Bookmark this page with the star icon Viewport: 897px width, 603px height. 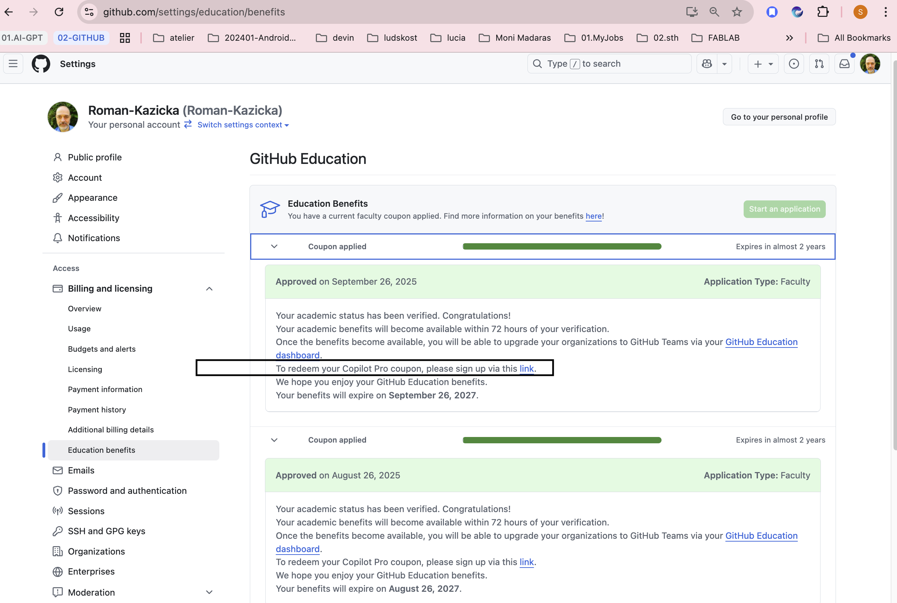pos(737,12)
